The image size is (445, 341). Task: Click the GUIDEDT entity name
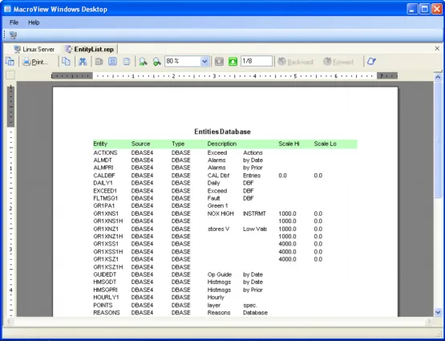coord(105,274)
